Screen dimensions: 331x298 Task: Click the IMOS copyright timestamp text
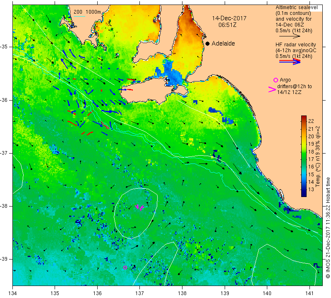coord(328,228)
